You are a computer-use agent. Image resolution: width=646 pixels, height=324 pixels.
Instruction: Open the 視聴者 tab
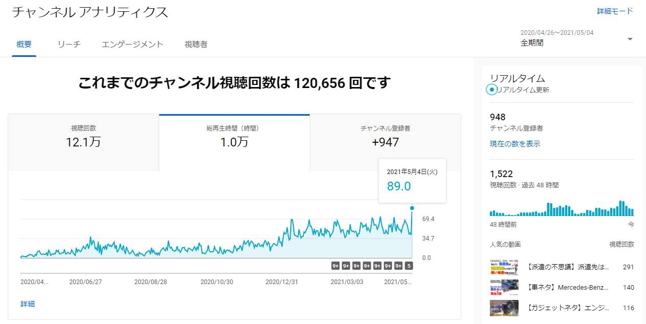(196, 45)
